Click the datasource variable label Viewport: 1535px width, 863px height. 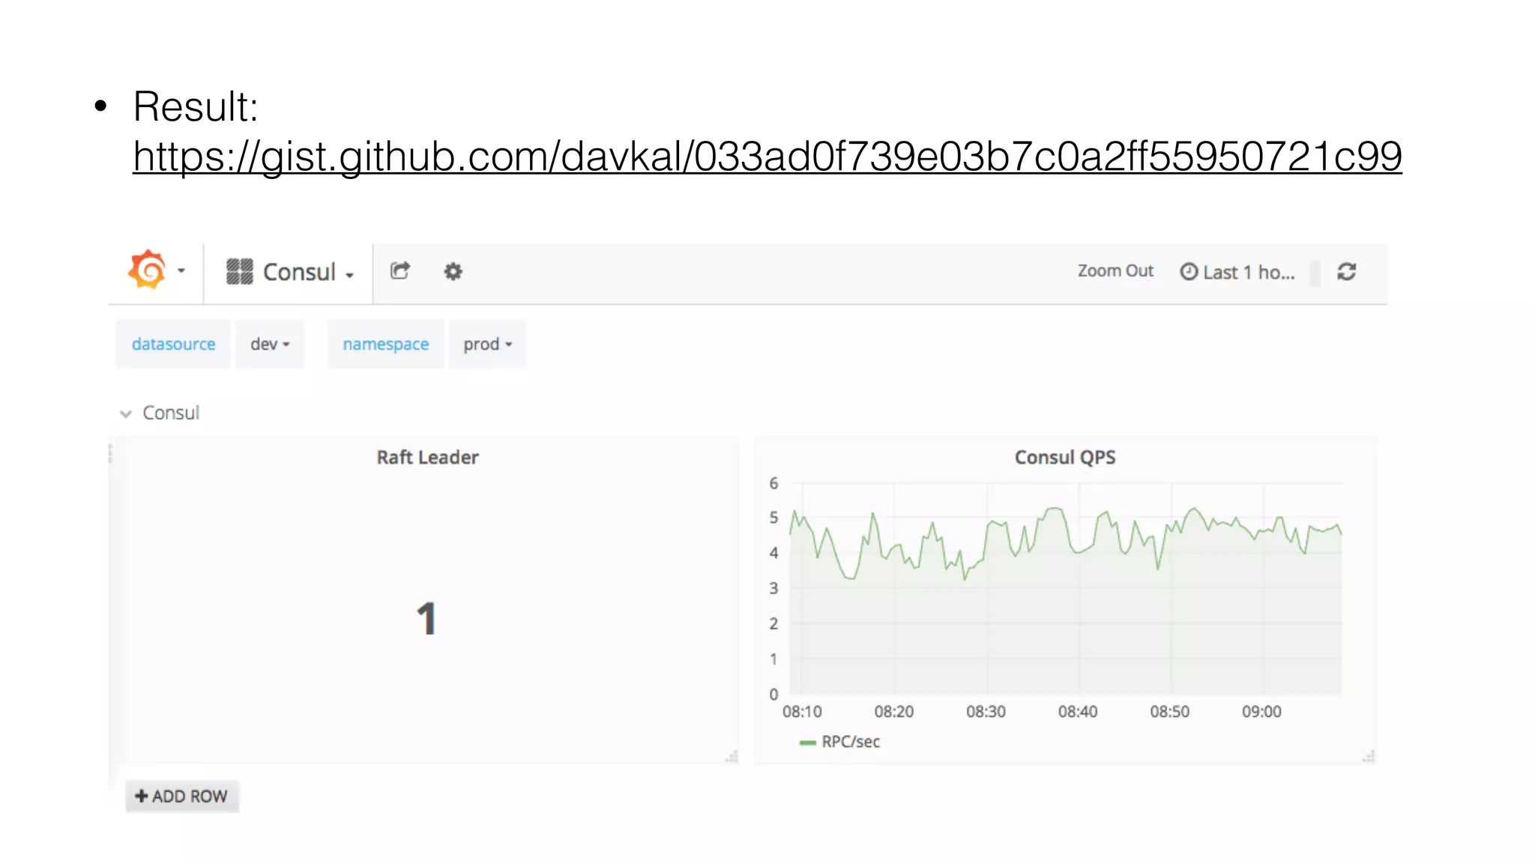(173, 344)
